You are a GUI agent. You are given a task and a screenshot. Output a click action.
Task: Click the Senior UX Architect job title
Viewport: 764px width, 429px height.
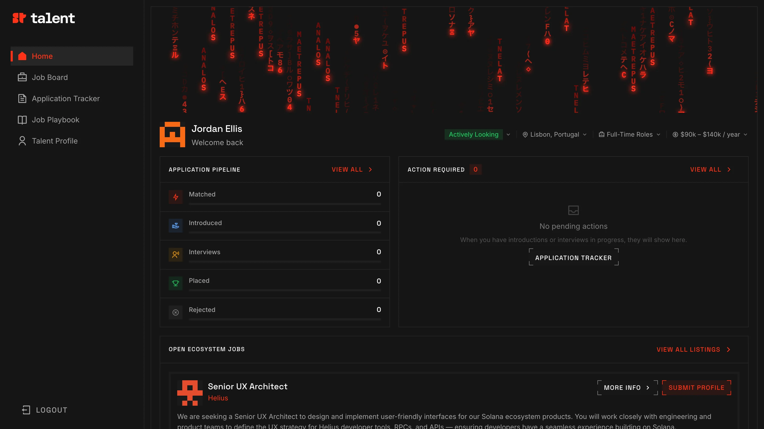point(248,386)
